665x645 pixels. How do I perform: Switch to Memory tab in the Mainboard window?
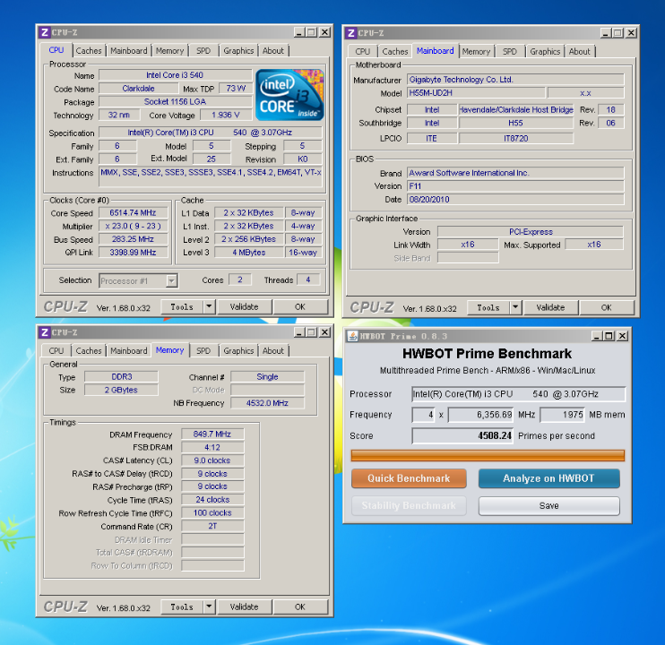[x=476, y=52]
